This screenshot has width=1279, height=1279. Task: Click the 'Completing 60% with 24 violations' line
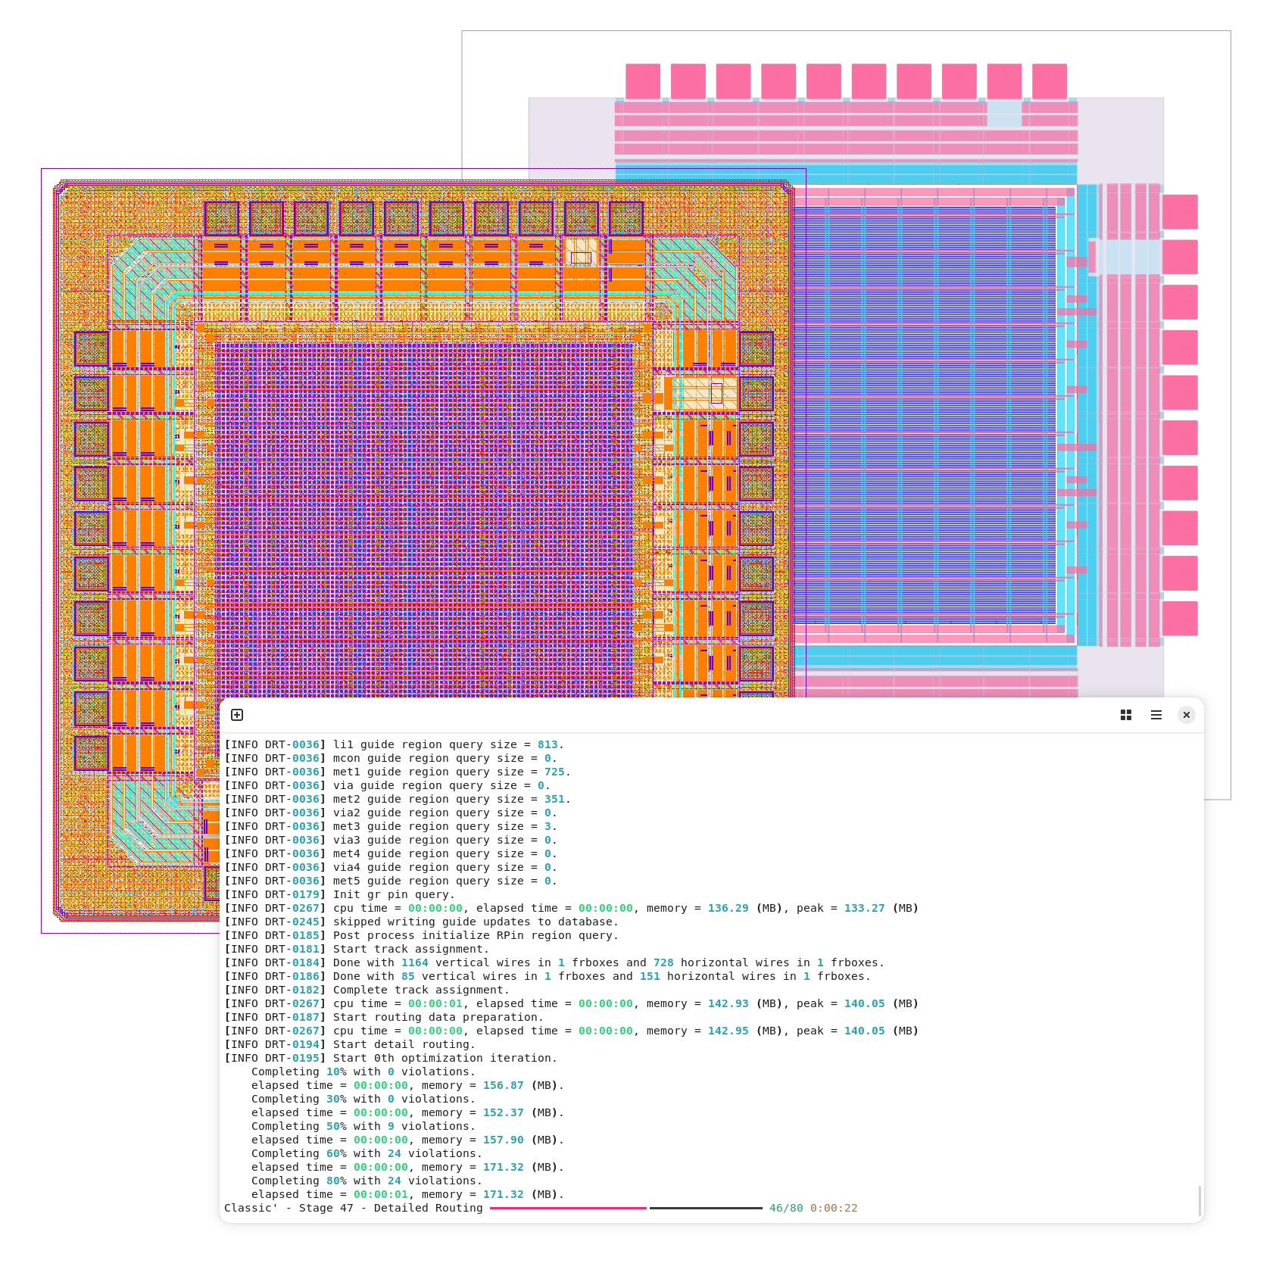pyautogui.click(x=367, y=1153)
